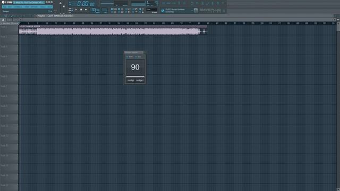The image size is (340, 191).
Task: Enable the Note option in tempo tapper
Action: point(130,57)
